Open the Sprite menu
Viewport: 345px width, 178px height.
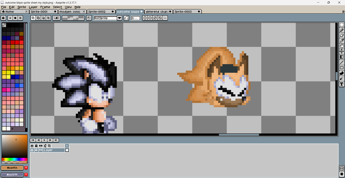pos(21,7)
